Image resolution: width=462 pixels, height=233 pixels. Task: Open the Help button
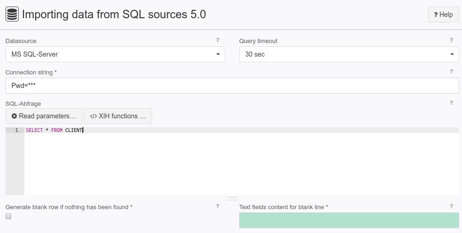(x=443, y=15)
